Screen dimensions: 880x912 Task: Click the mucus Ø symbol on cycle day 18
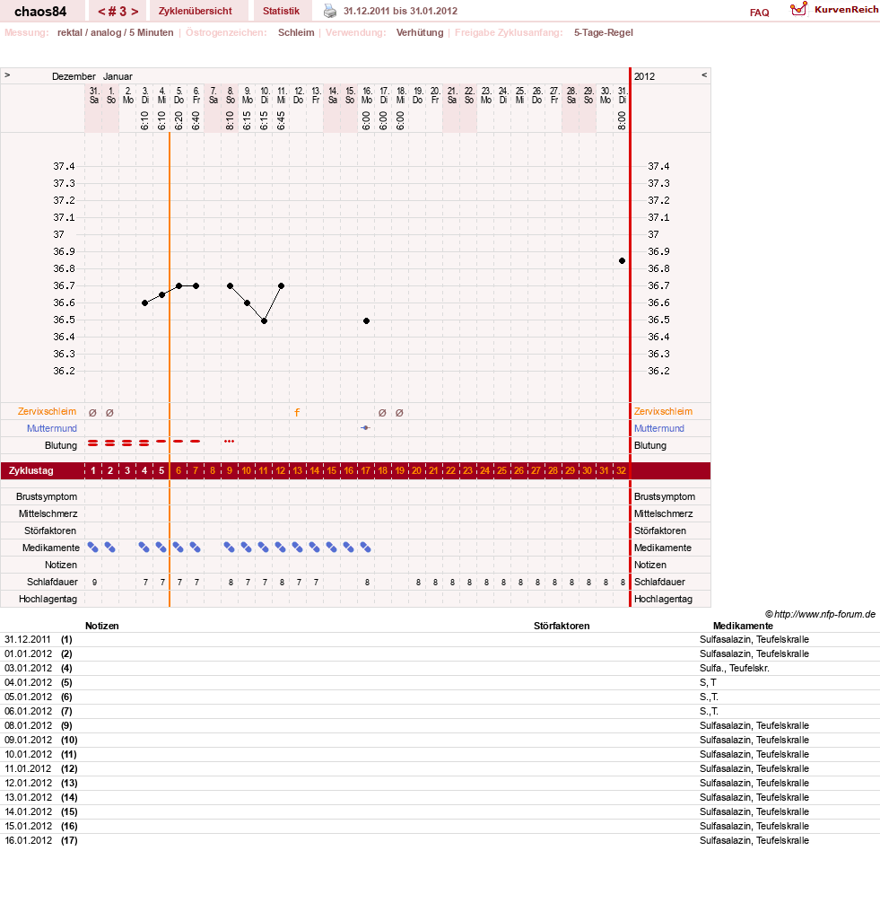(382, 413)
